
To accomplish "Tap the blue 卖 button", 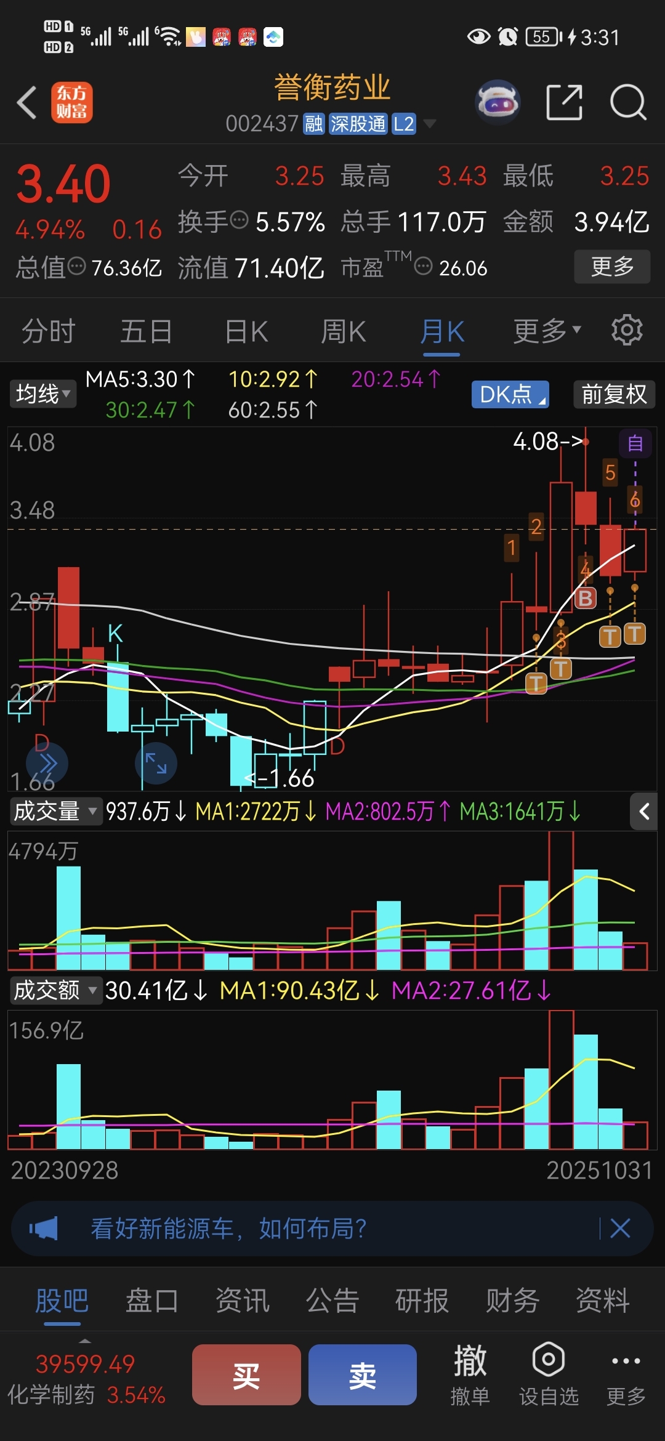I will [362, 1374].
